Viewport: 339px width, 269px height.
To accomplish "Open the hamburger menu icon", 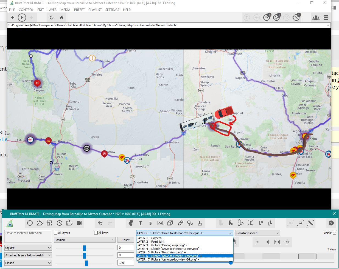I will coord(326,18).
